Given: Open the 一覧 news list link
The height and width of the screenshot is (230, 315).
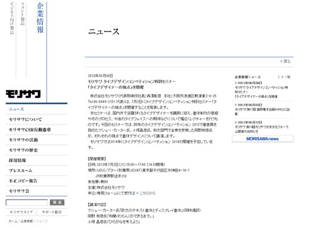Looking at the screenshot, I should [286, 77].
